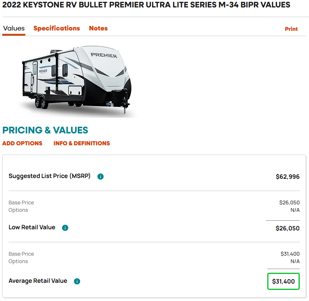Select the Values tab
This screenshot has width=309, height=301.
pyautogui.click(x=14, y=29)
